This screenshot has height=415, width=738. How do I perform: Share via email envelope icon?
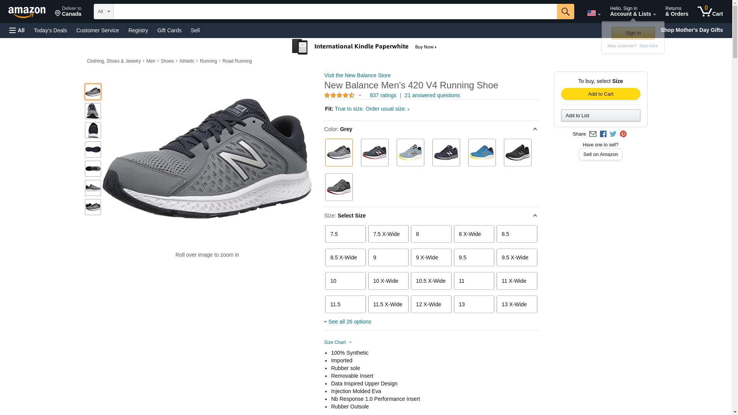(x=593, y=134)
